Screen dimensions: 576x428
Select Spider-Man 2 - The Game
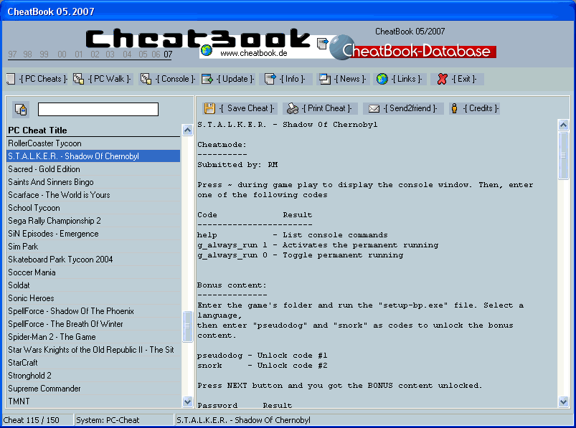click(93, 337)
